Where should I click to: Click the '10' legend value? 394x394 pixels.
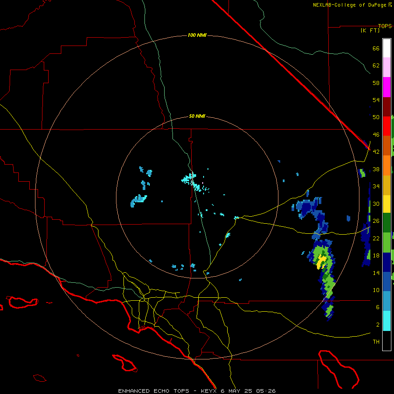point(376,290)
